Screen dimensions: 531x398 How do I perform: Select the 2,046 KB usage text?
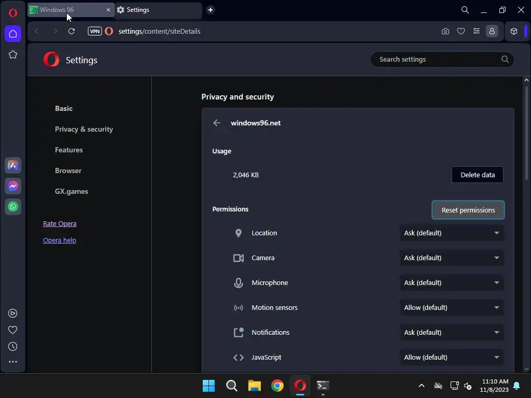(246, 175)
